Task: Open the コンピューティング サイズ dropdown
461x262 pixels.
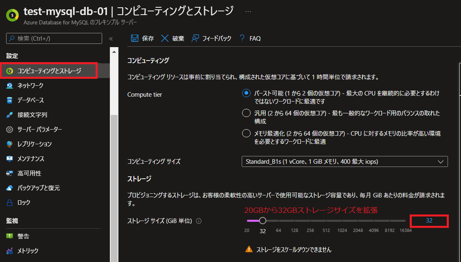Action: (345, 162)
